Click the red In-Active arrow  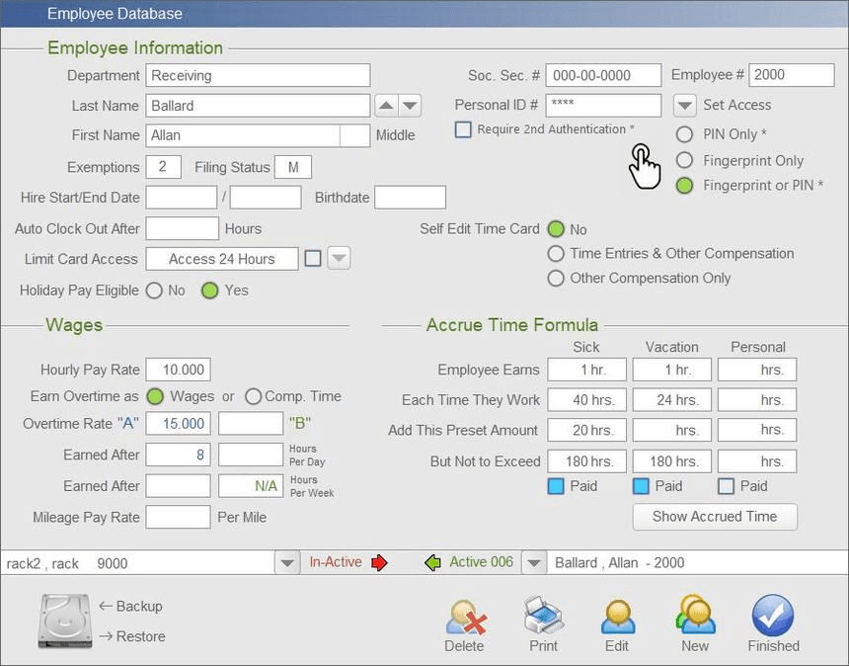[x=379, y=563]
